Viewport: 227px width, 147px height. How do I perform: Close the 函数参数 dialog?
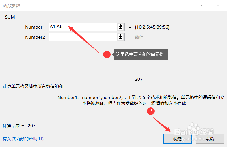pos(218,6)
